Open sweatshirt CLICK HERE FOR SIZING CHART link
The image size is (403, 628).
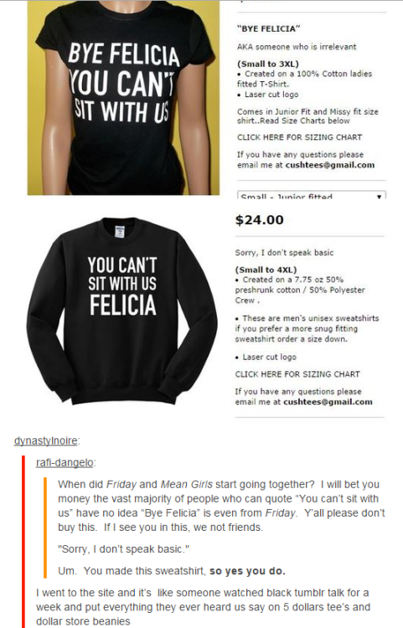click(x=297, y=374)
